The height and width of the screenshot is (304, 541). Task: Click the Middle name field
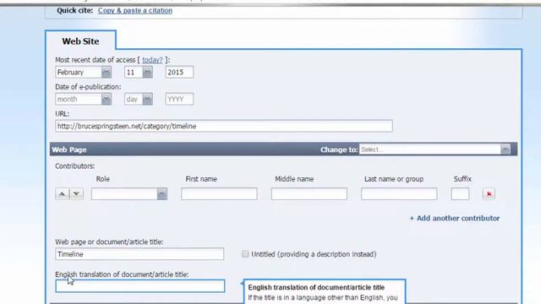(x=309, y=194)
